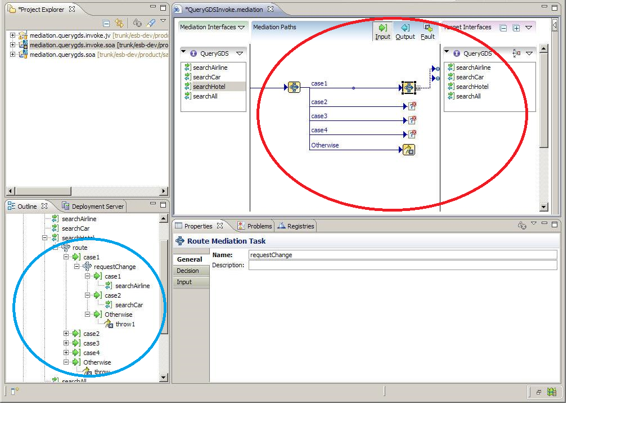
Task: Click the restore icon in bottom right status bar
Action: pos(539,392)
